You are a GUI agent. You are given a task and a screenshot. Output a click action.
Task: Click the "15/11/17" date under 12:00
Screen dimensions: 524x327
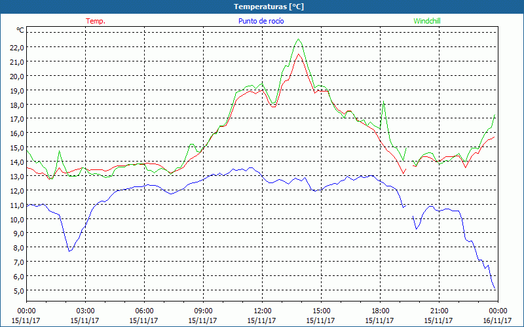click(261, 320)
